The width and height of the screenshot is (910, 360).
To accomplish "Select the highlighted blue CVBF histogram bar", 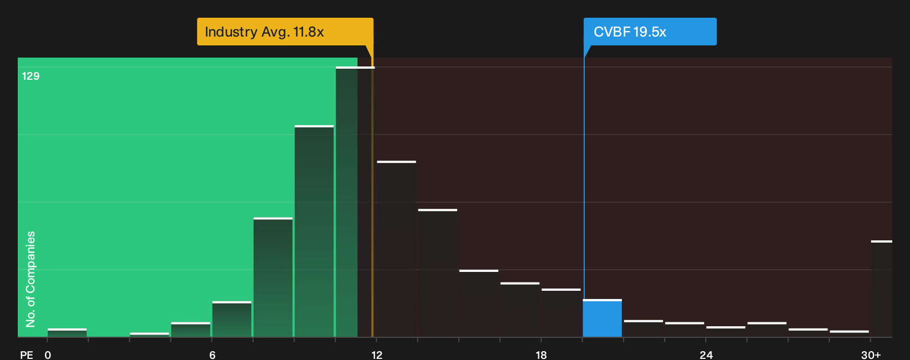I will [x=603, y=318].
